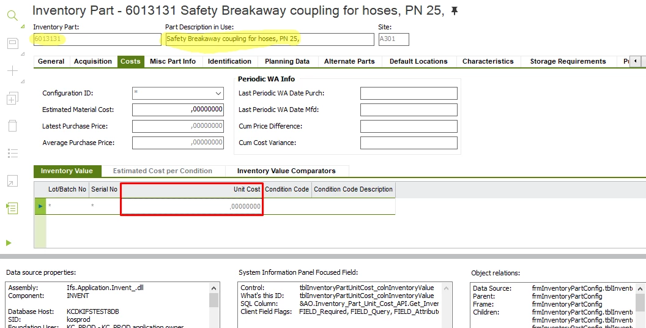Click the Average Purchase Price field
The image size is (646, 328).
click(178, 143)
